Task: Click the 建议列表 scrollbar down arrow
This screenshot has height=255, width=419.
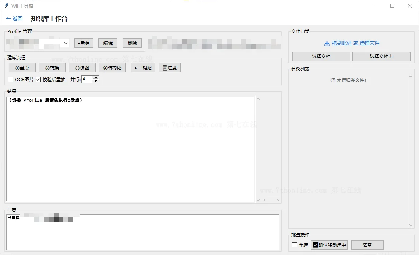Action: (x=411, y=225)
